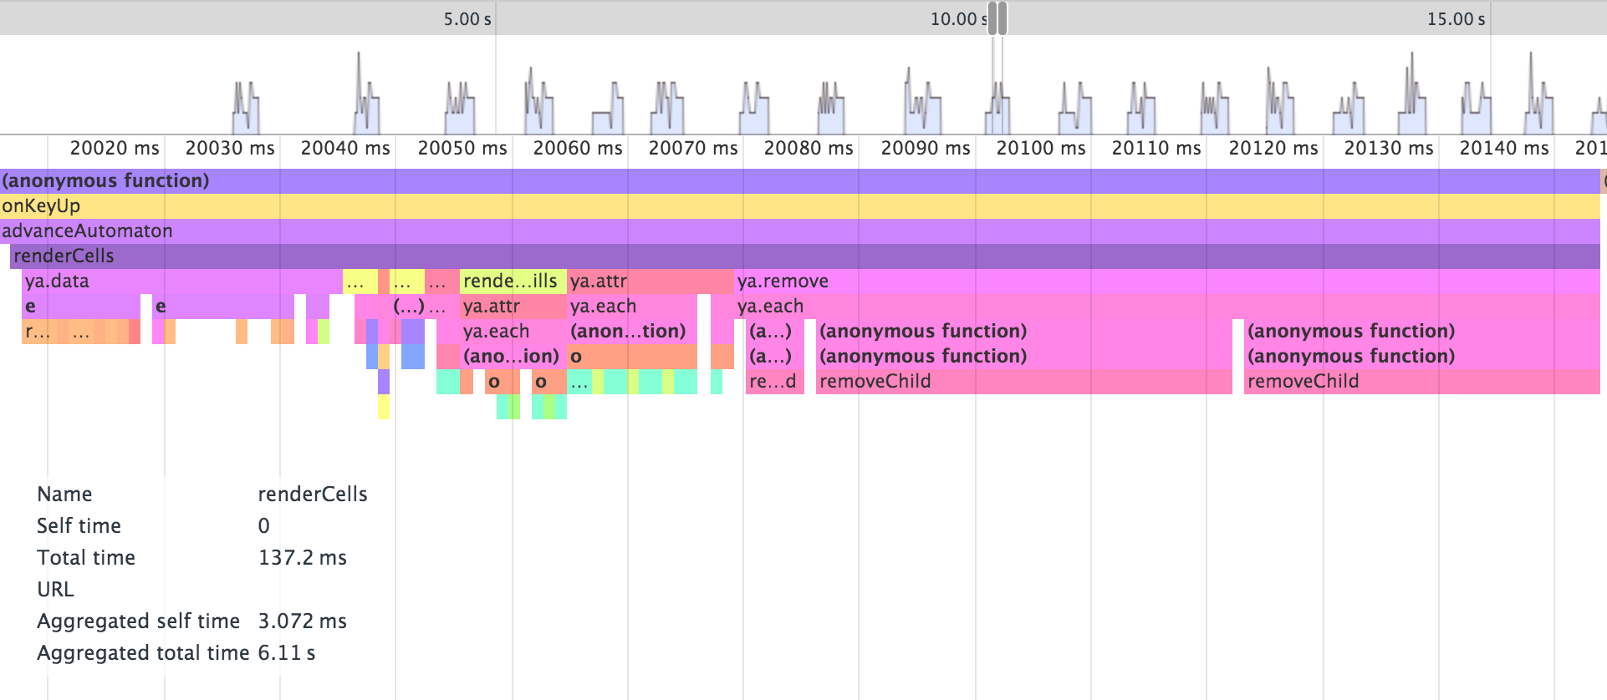This screenshot has width=1607, height=700.
Task: Click the renderCells name value in details
Action: (x=313, y=495)
